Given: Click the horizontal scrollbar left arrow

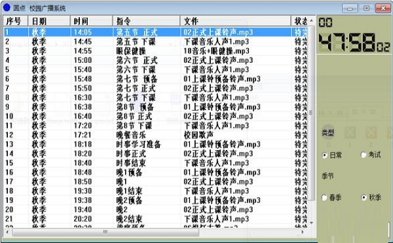Looking at the screenshot, I should (7, 232).
